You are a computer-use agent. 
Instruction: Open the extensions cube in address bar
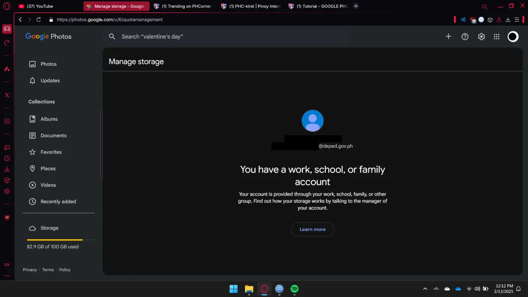(x=490, y=19)
